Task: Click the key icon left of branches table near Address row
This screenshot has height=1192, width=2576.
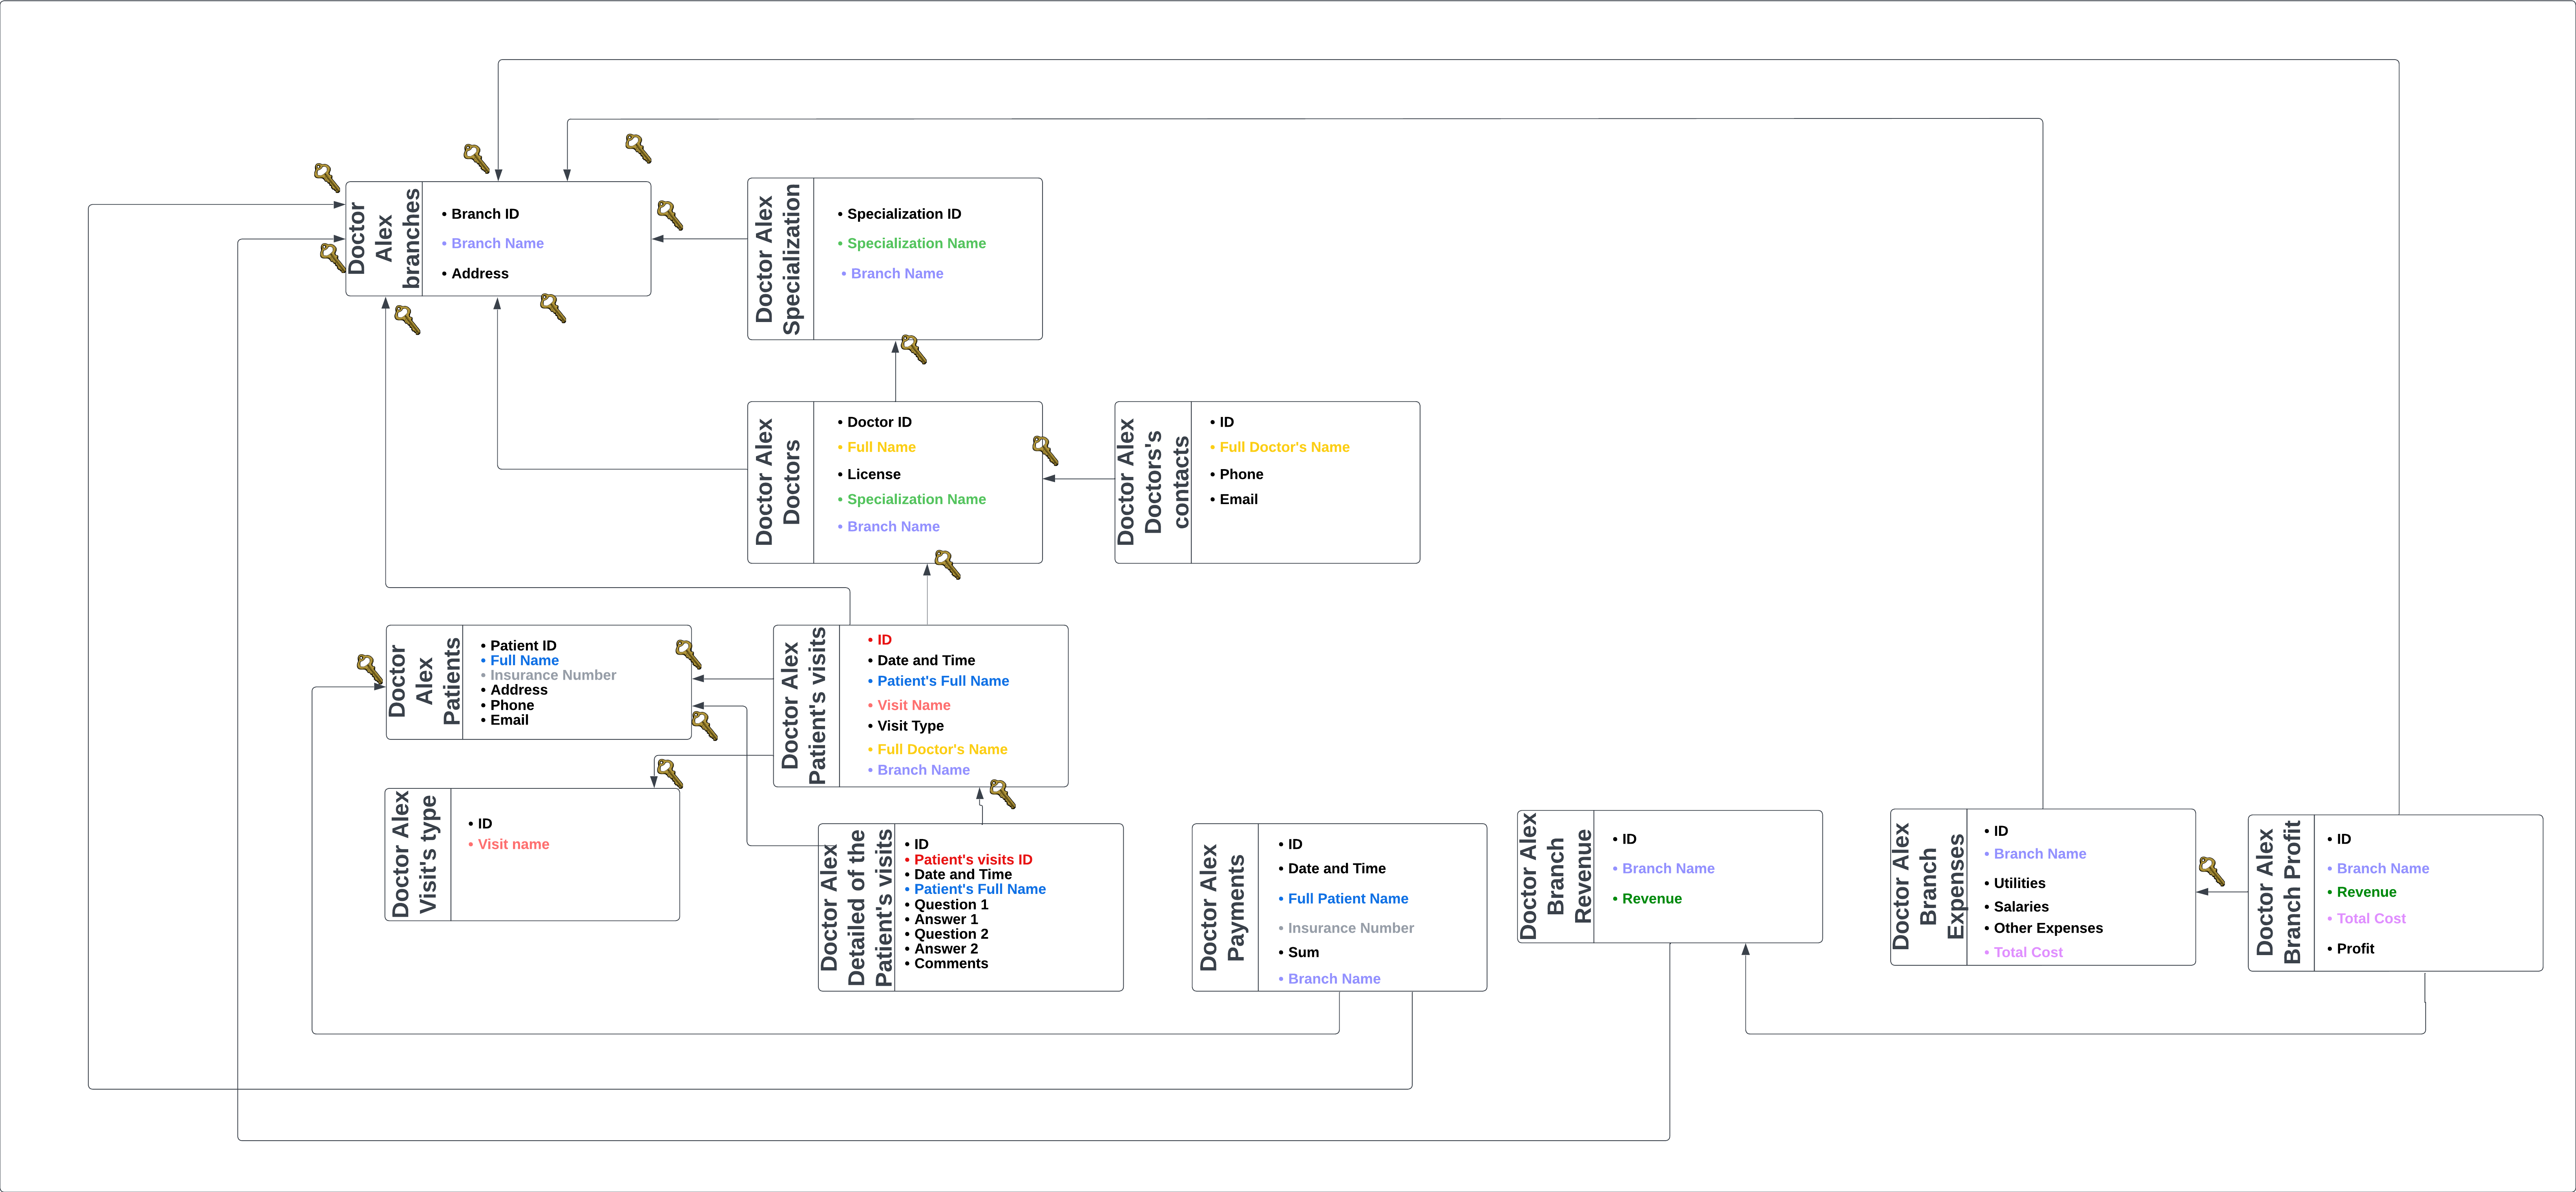Action: [332, 257]
